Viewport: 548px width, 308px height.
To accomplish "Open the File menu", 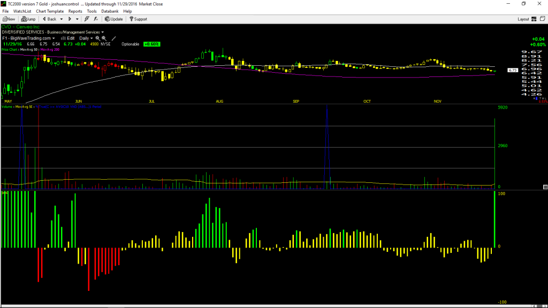I will tap(5, 11).
